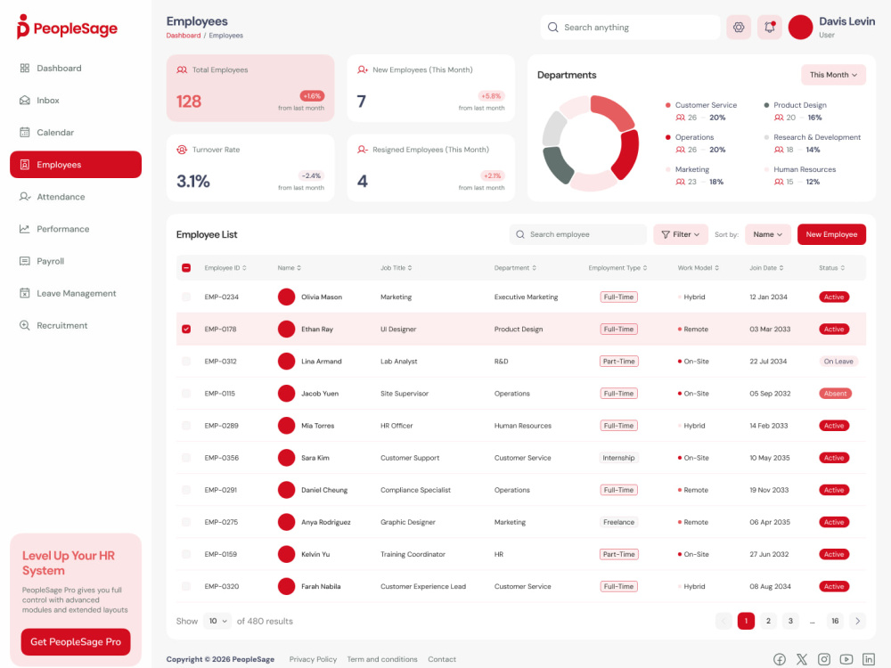
Task: Sort by Join Date column header
Action: pyautogui.click(x=766, y=268)
